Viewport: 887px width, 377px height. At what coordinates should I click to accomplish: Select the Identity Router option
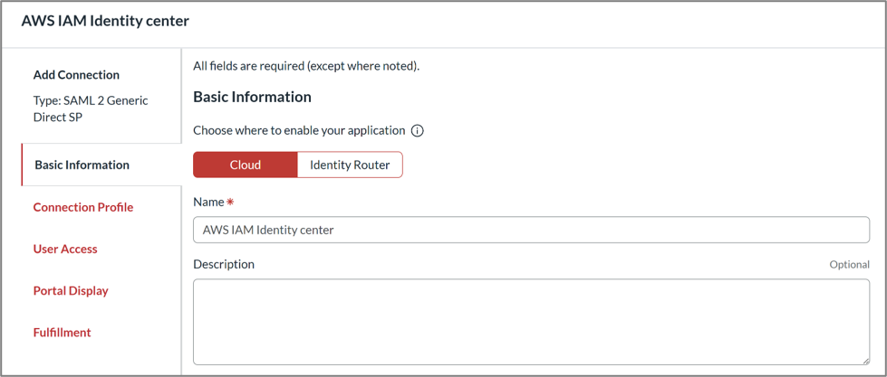[x=350, y=165]
